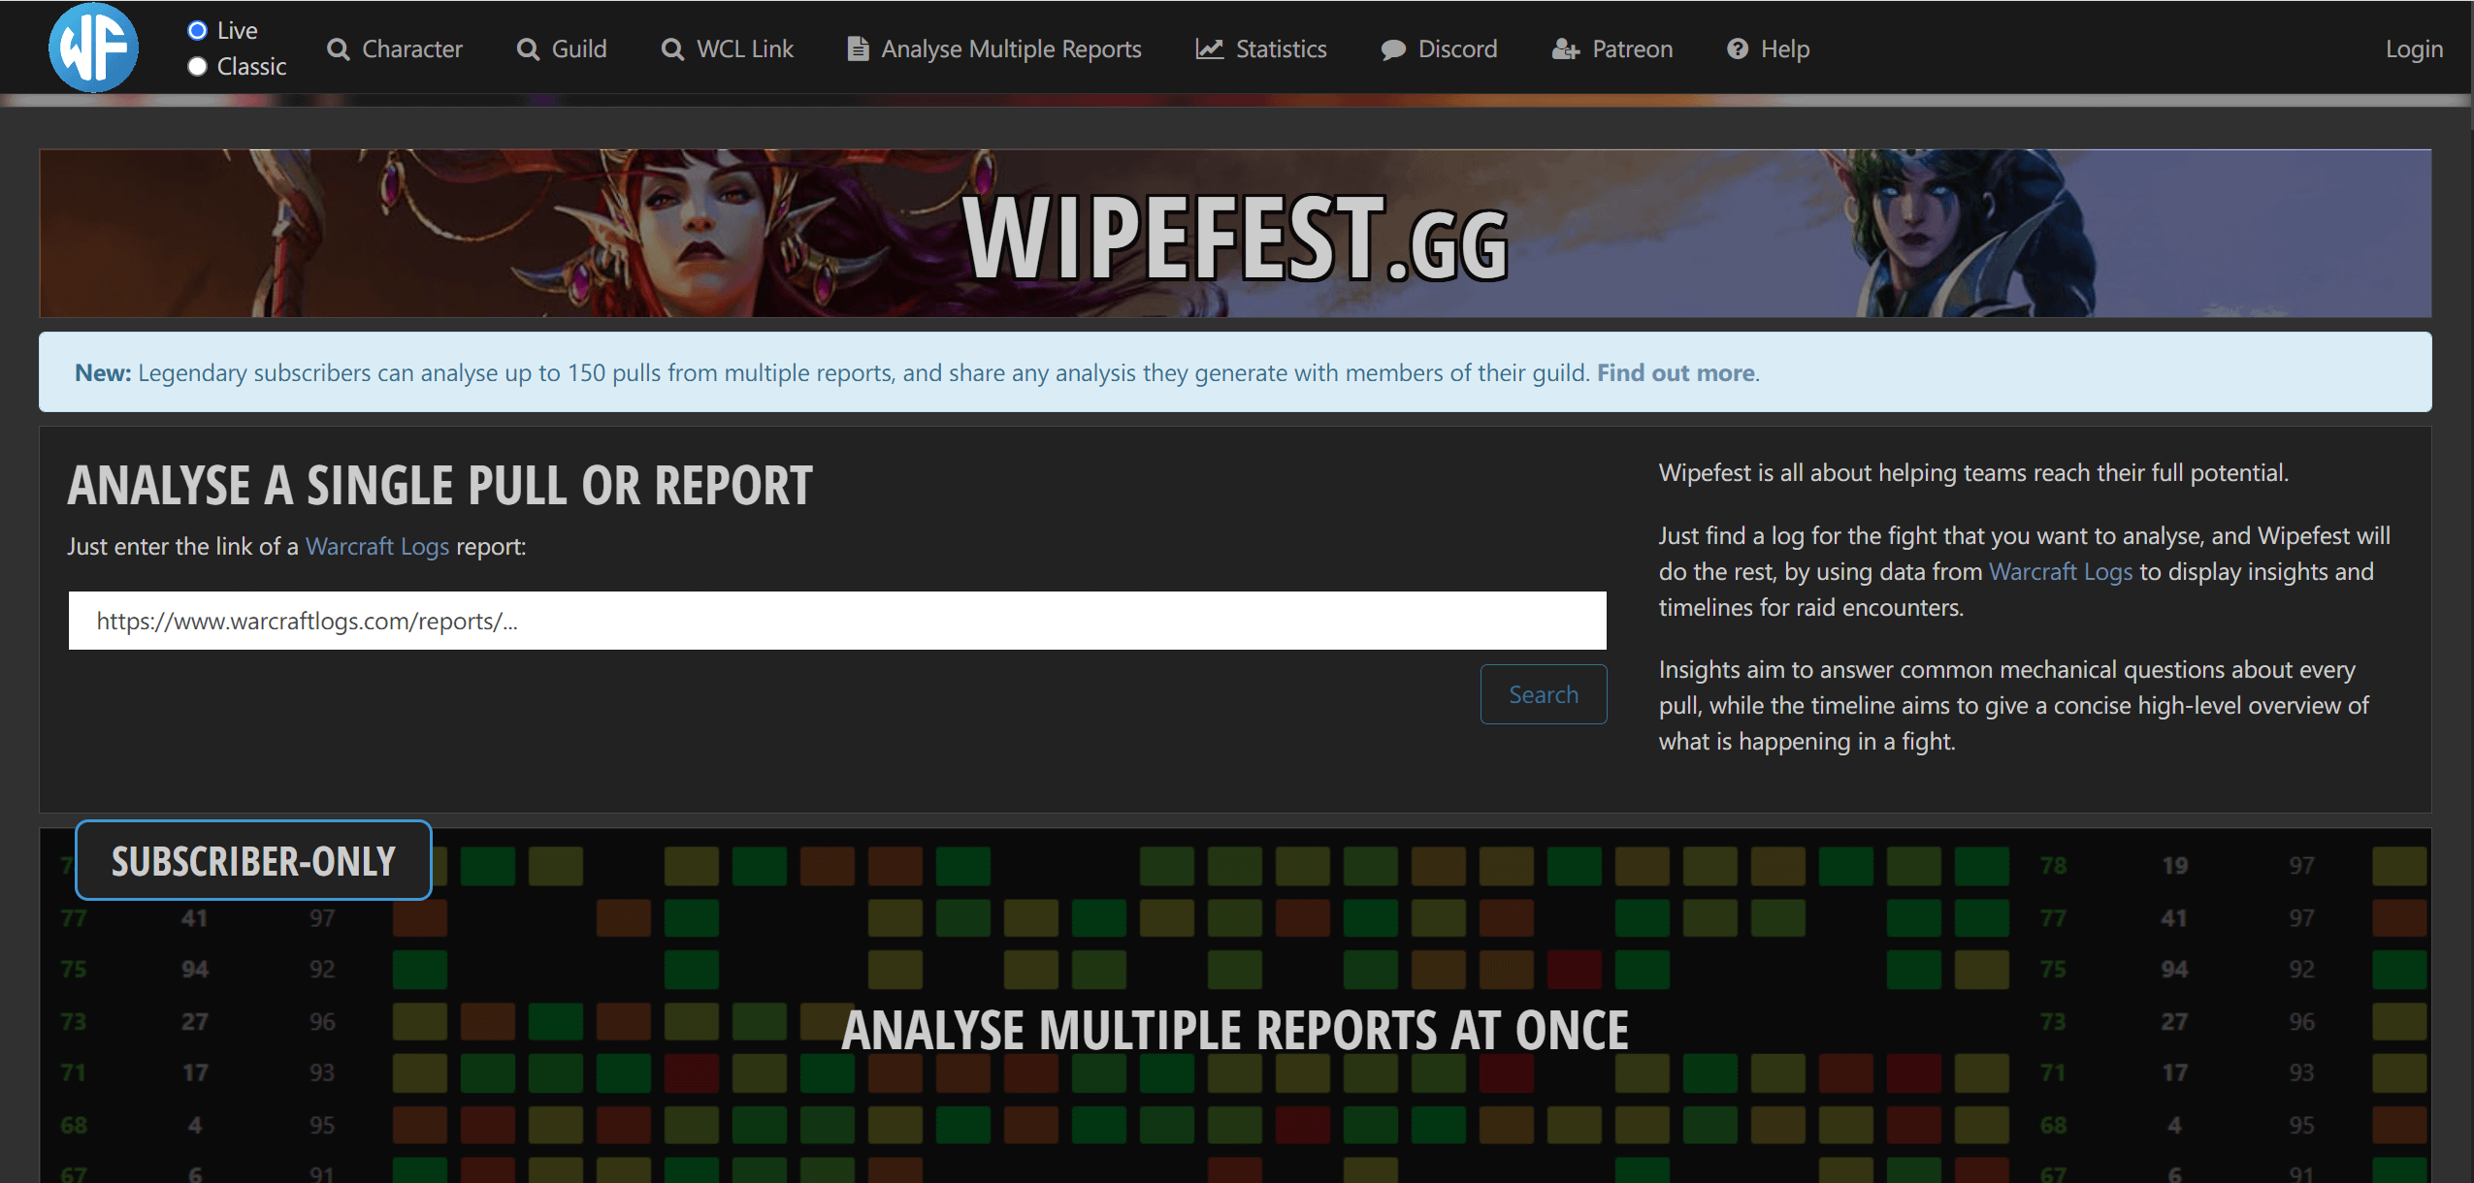The height and width of the screenshot is (1183, 2474).
Task: Click the Statistics chart icon
Action: 1209,49
